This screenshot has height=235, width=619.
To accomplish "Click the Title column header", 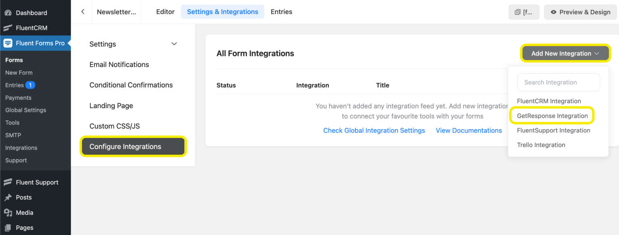I will tap(382, 85).
